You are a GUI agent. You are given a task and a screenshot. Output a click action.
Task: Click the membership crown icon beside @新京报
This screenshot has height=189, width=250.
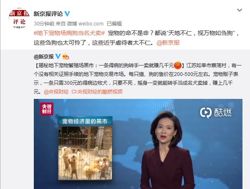[66, 57]
